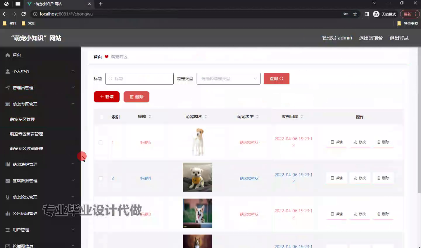Toggle the browser side panel icon
The image size is (421, 248).
[x=367, y=14]
